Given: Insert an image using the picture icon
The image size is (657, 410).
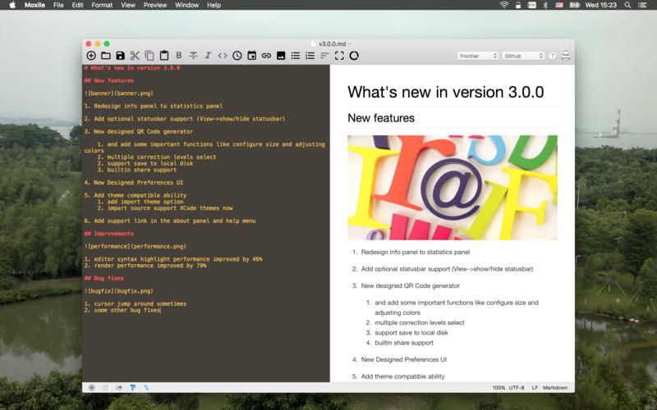Looking at the screenshot, I should tap(281, 56).
